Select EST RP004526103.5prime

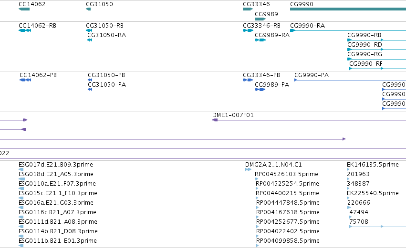coord(286,174)
